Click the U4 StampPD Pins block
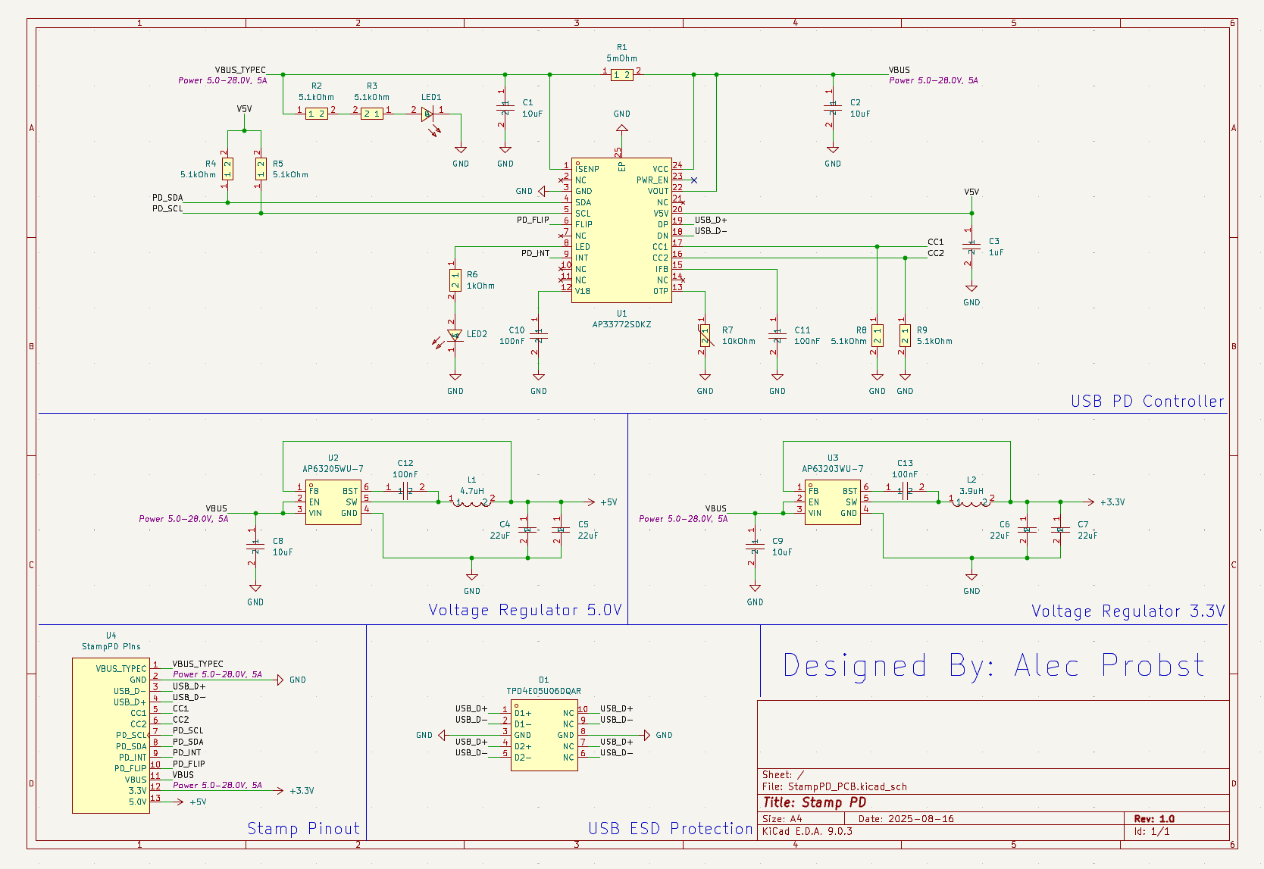 coord(111,735)
